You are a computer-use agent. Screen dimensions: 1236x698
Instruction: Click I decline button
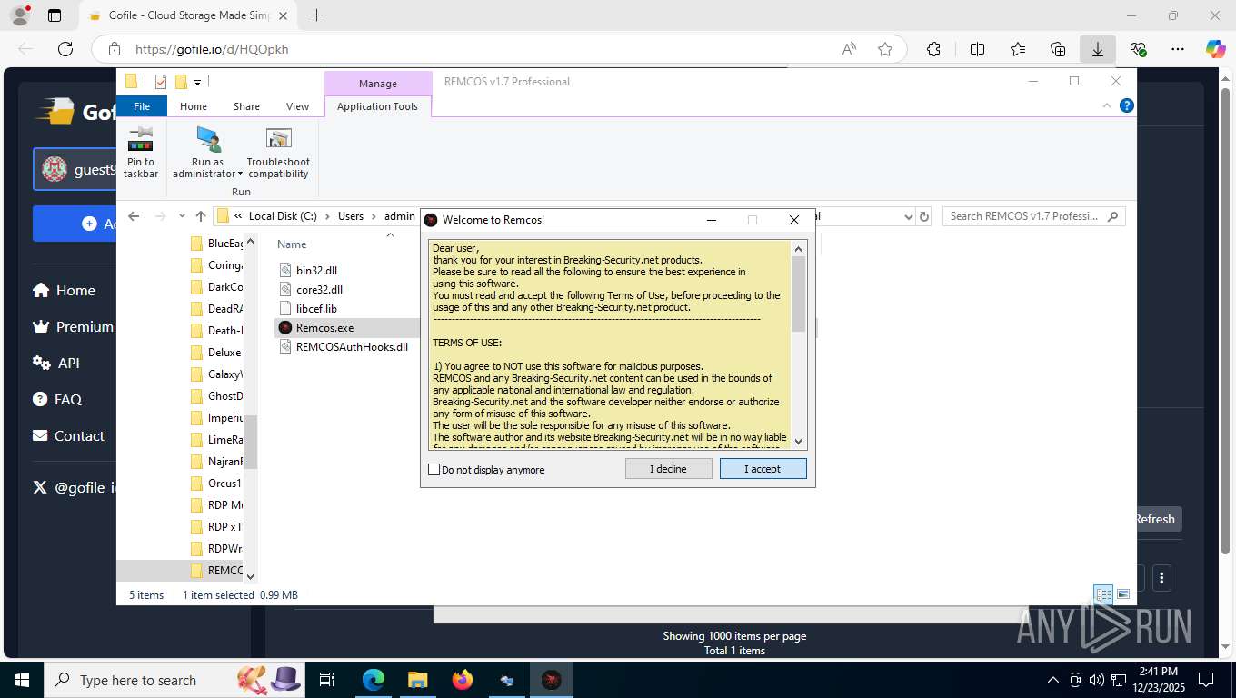click(669, 469)
